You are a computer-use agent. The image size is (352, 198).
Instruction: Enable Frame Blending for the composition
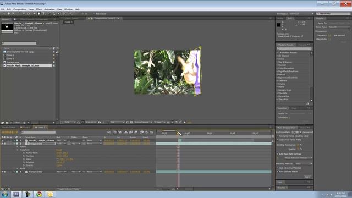(x=131, y=132)
